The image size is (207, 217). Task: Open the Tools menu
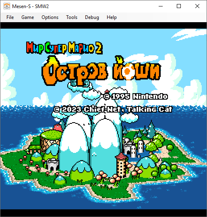pos(72,17)
